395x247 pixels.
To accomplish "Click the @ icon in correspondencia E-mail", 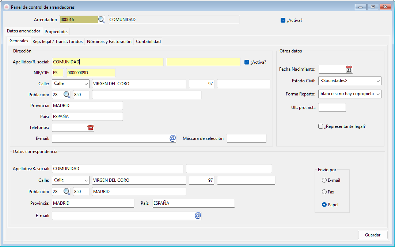I will 198,215.
